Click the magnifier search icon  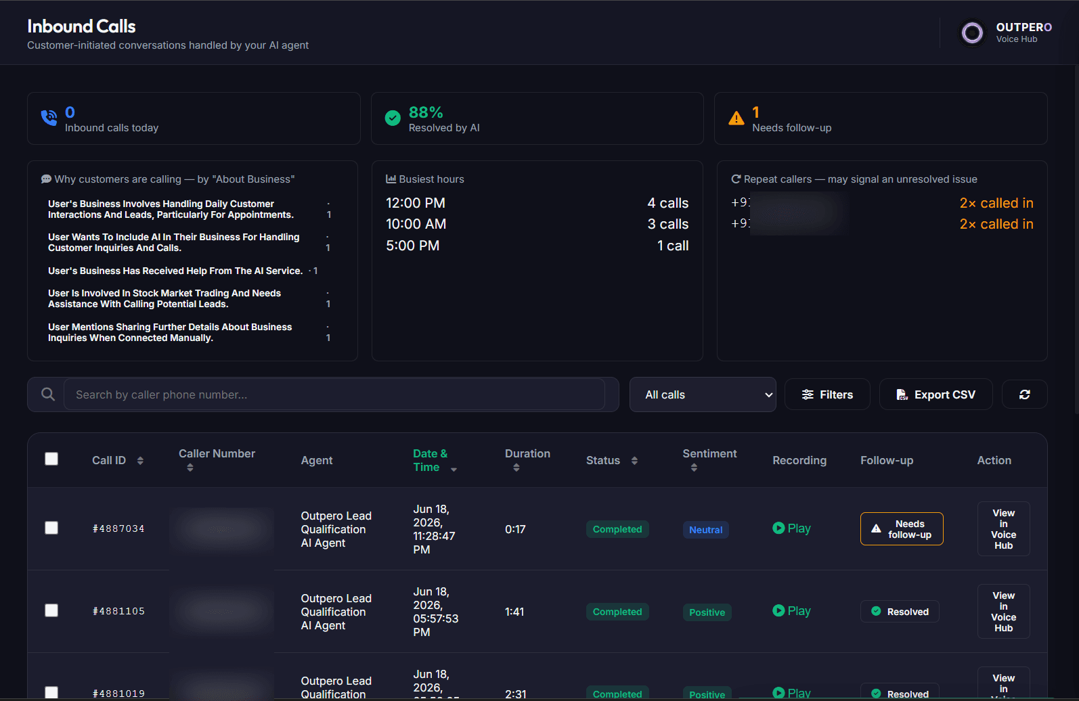click(x=48, y=394)
